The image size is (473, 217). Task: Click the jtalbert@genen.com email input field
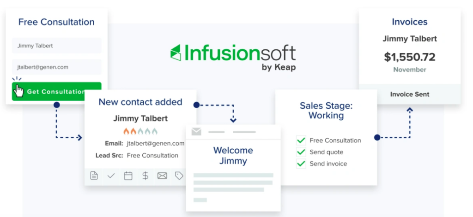[x=56, y=67]
